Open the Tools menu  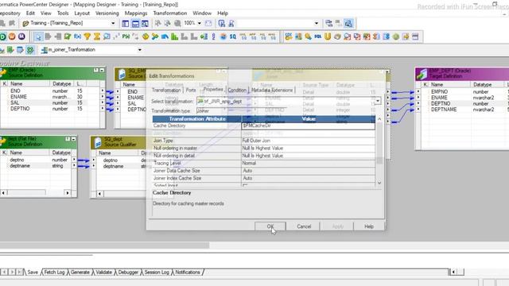point(63,14)
